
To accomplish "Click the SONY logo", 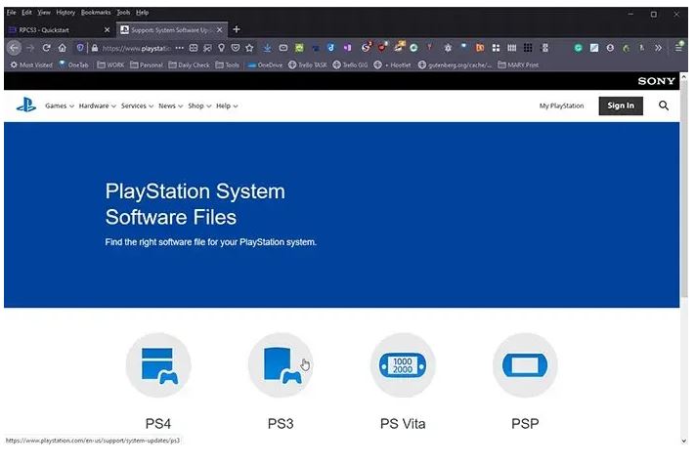I will point(657,81).
